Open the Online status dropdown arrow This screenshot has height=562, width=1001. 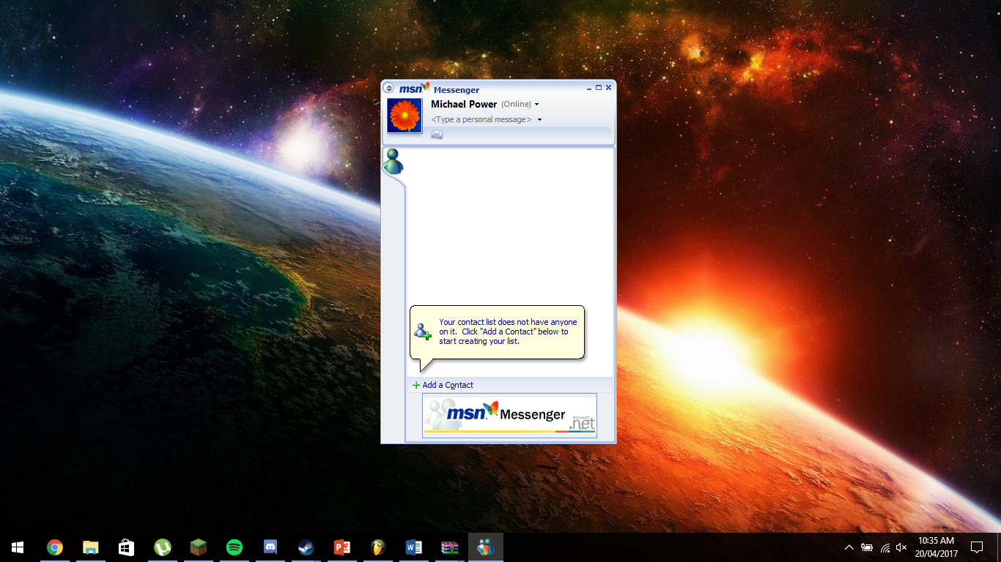point(537,105)
